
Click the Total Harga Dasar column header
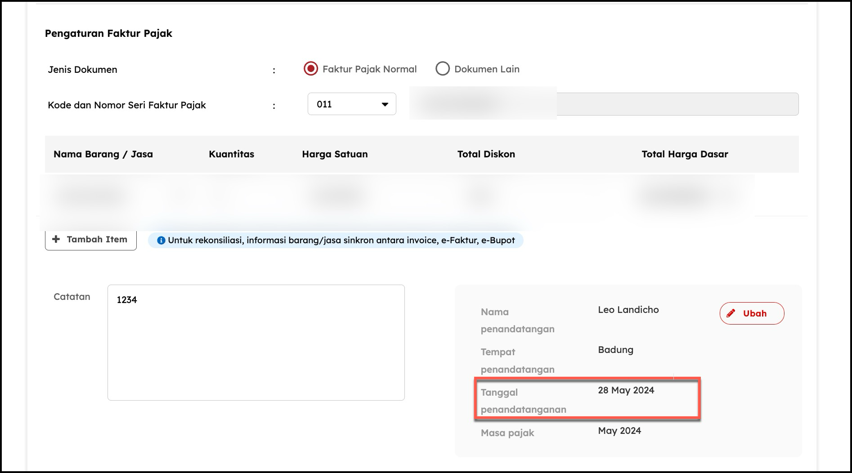pos(684,154)
